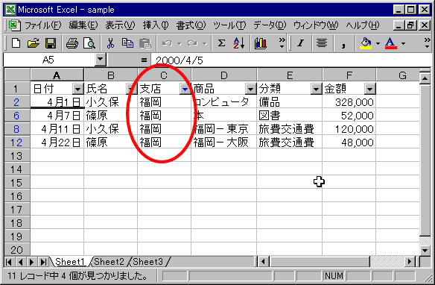Open the ツール menu
Screen dimensions: 435x285
coord(229,25)
